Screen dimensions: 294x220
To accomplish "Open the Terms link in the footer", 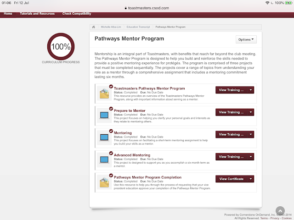I will pos(264,218).
